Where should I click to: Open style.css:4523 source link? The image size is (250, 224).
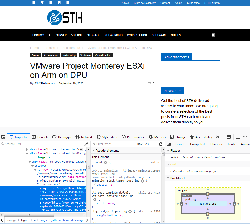coord(149,193)
